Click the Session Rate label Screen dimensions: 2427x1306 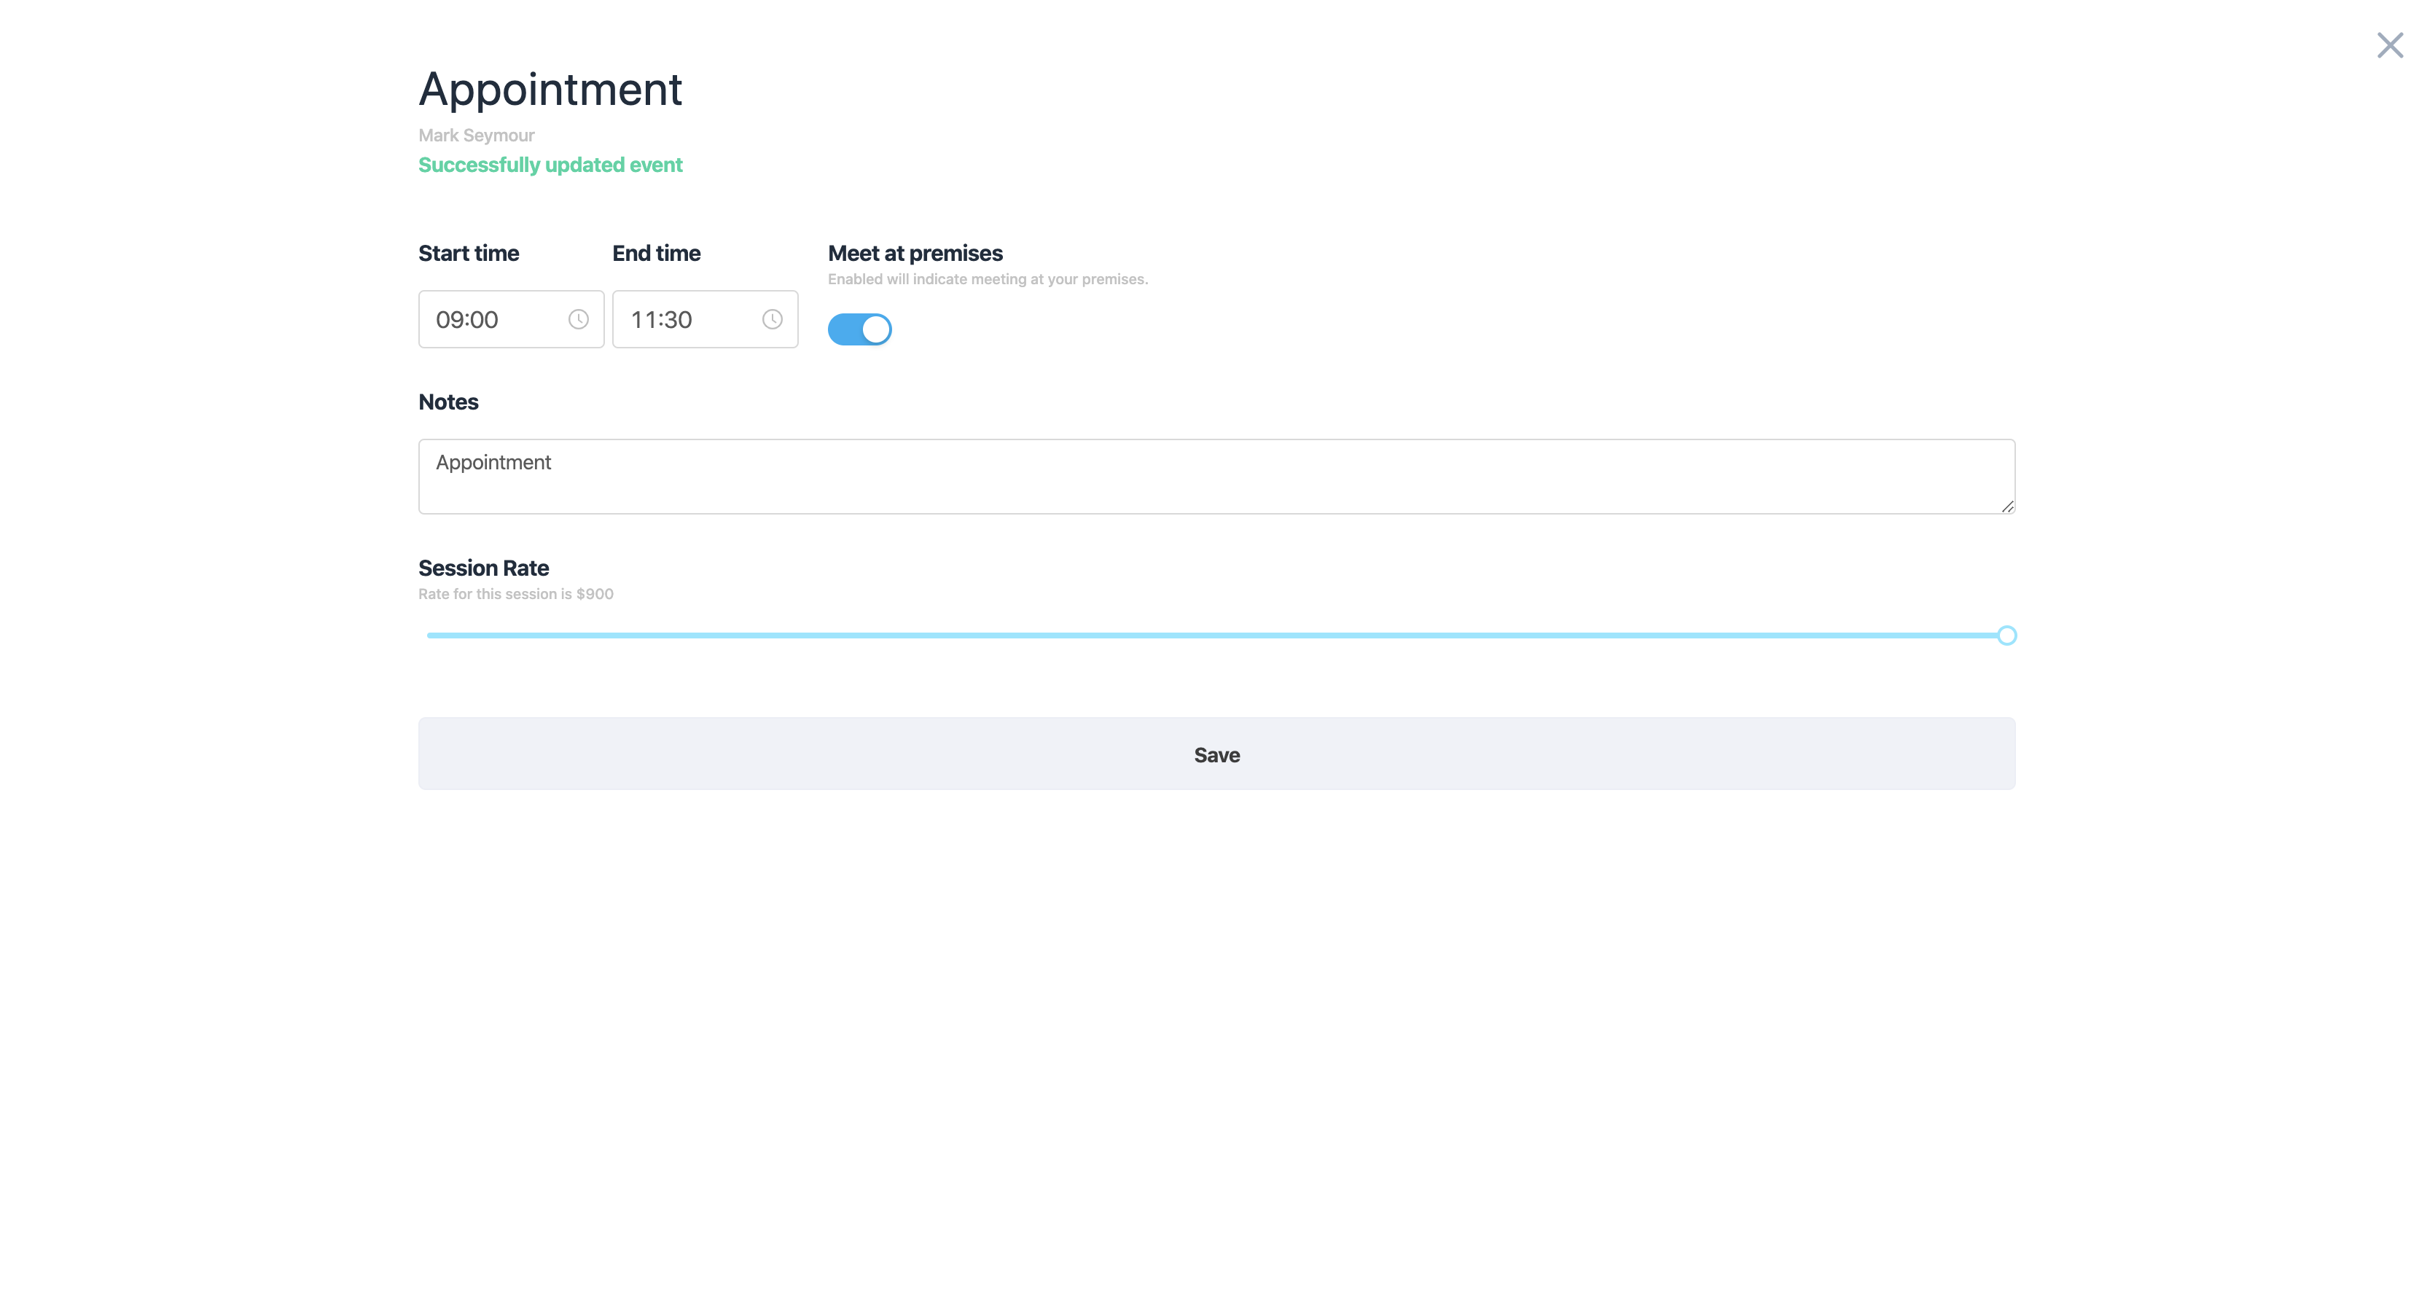click(483, 568)
